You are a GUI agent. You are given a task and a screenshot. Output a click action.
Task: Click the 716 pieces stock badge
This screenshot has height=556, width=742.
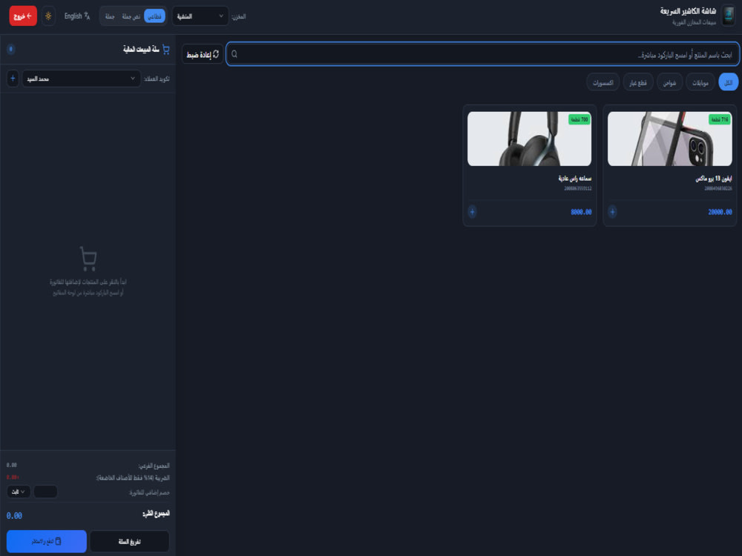click(719, 119)
